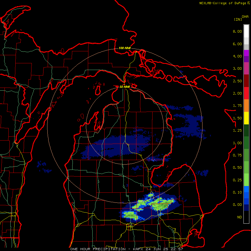Click the 6.00 legend value
251x251 pixels.
point(237,44)
